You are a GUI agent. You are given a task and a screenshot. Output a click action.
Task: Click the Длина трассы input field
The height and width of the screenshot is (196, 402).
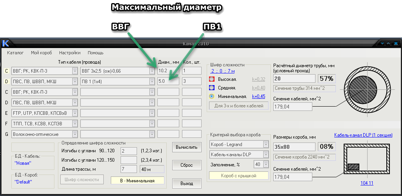tap(129, 169)
